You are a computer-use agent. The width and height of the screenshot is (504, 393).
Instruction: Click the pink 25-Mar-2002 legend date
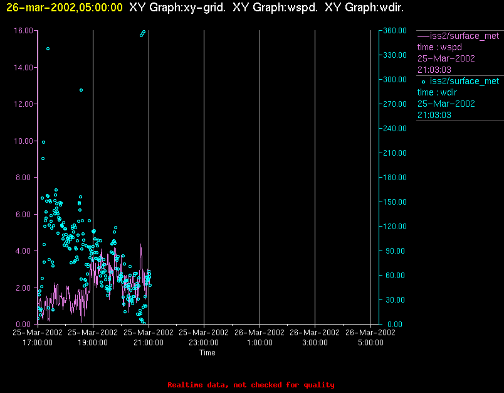coord(446,58)
